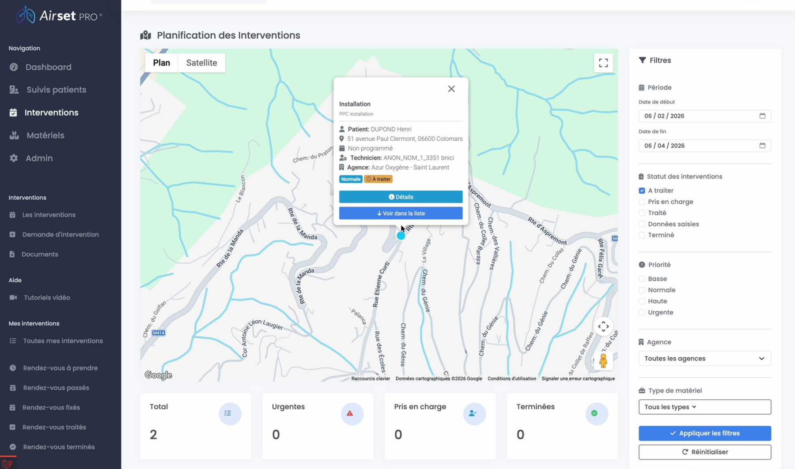Switch map to Satellite view
This screenshot has height=469, width=795.
pyautogui.click(x=201, y=63)
